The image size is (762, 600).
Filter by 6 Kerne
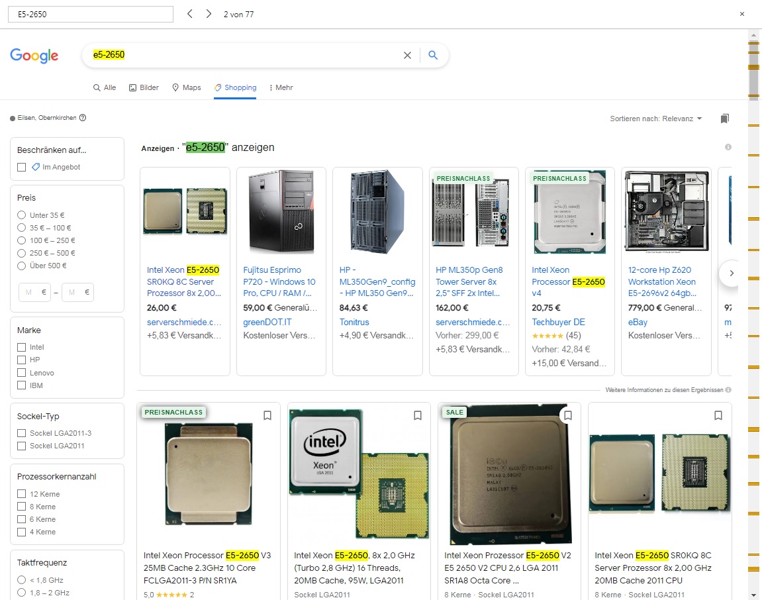[x=21, y=519]
